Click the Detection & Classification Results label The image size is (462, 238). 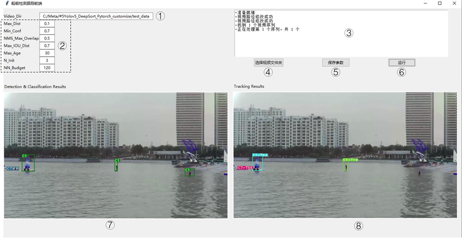pyautogui.click(x=35, y=87)
